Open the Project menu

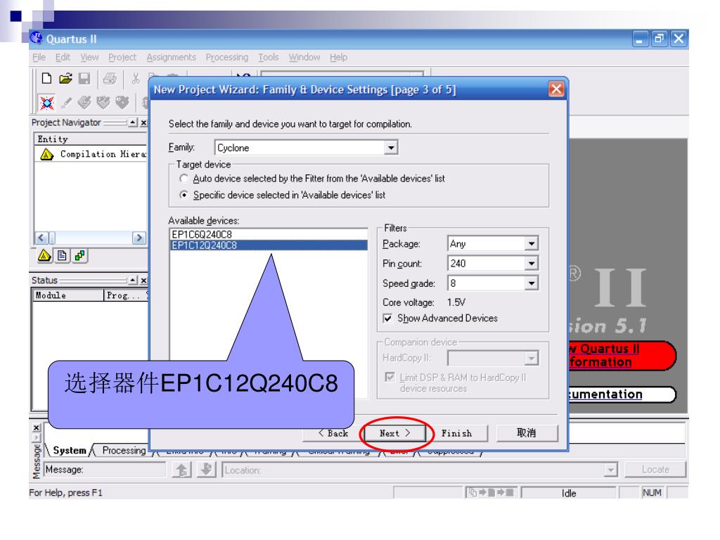tap(122, 57)
